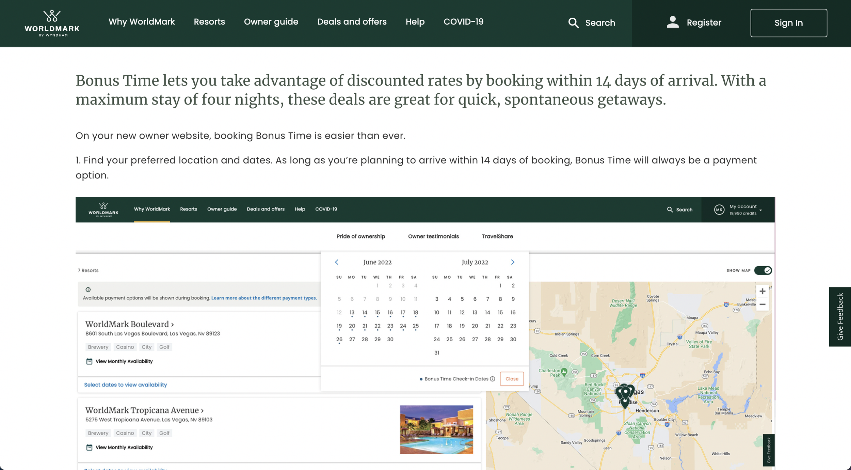Click the Tropicana Avenue resort pool photo
Image resolution: width=851 pixels, height=470 pixels.
(x=436, y=429)
